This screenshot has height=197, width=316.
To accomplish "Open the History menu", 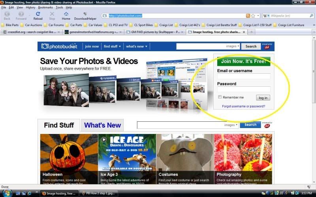I will [x=30, y=7].
